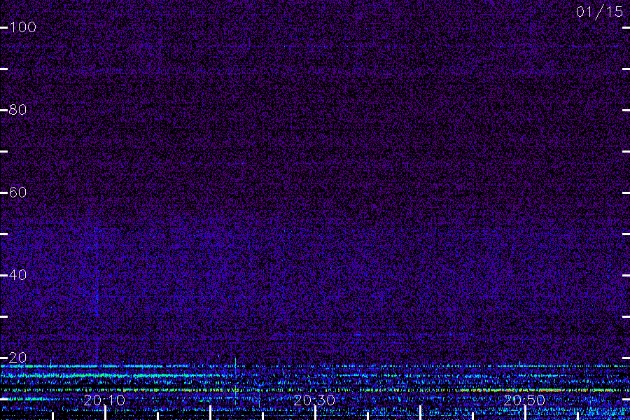Click the 20 frequency axis label
Image resolution: width=630 pixels, height=420 pixels.
click(x=17, y=358)
